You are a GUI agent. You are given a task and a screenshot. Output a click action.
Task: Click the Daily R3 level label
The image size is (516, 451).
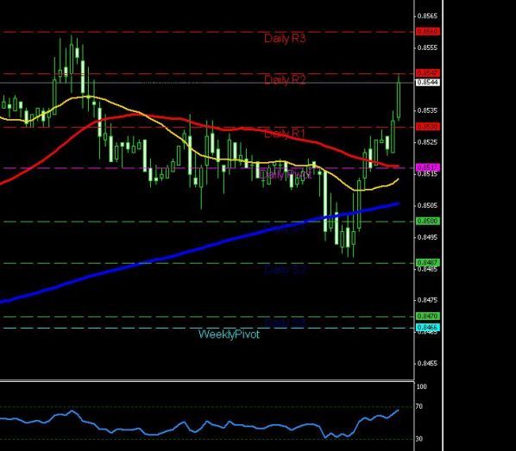point(285,39)
